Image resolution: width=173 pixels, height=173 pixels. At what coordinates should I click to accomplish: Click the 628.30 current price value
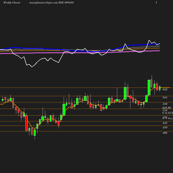point(166,108)
